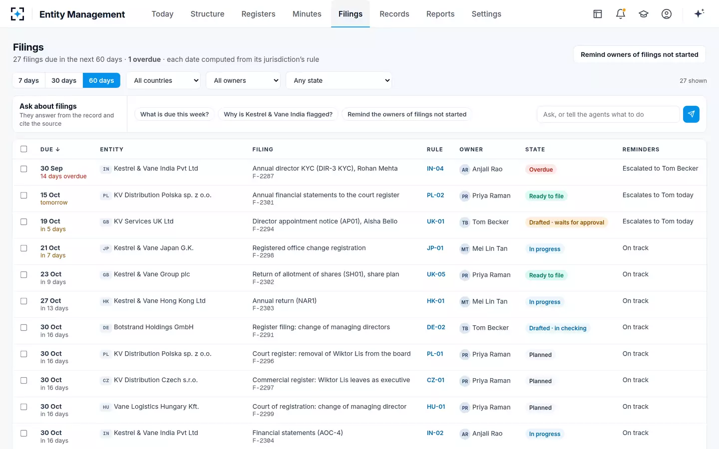
Task: Open the notifications bell
Action: pos(621,14)
